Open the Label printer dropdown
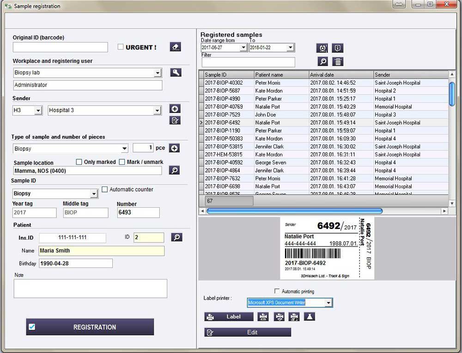 point(329,303)
